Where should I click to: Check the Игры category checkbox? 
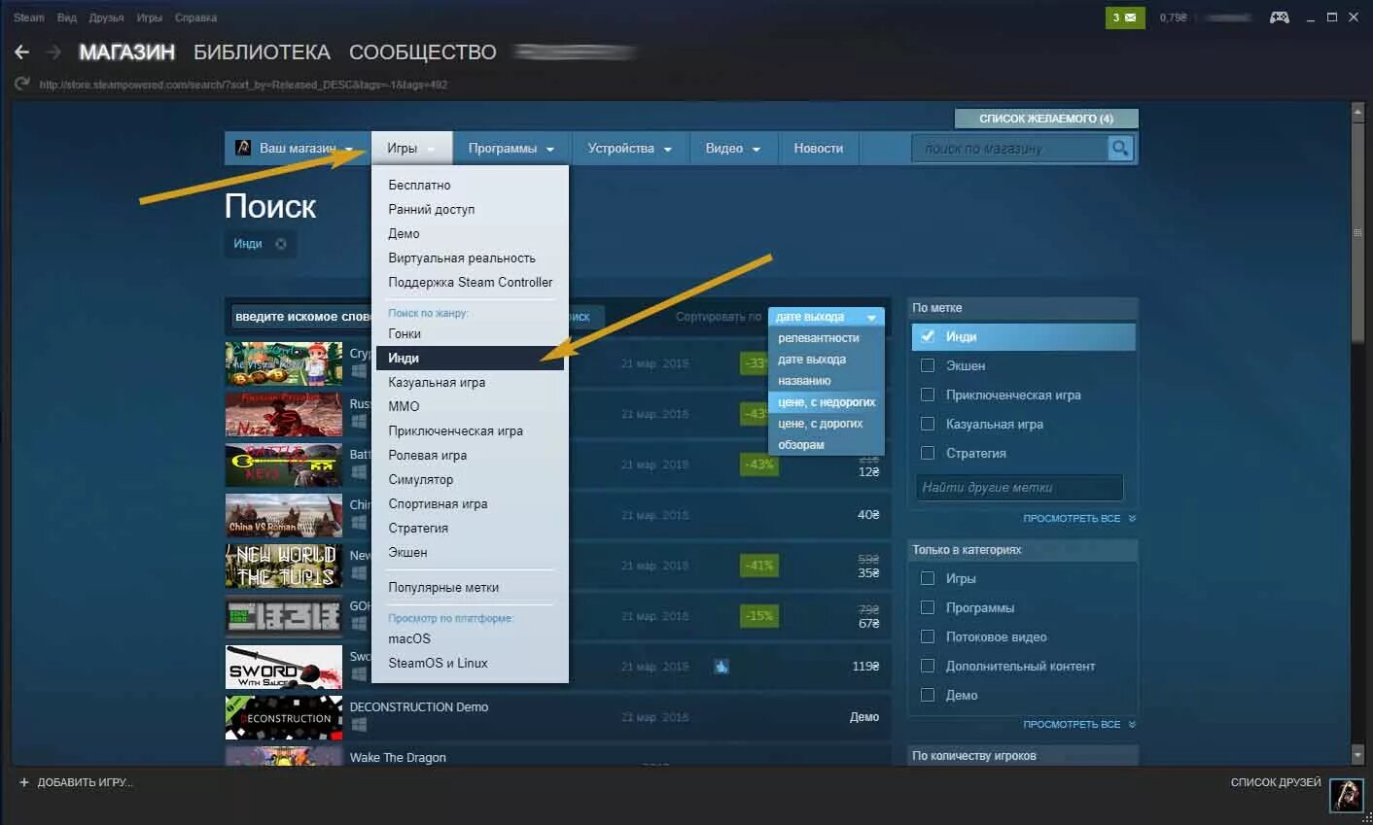click(x=928, y=578)
